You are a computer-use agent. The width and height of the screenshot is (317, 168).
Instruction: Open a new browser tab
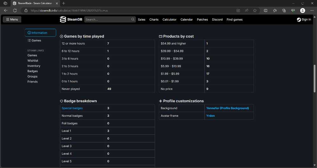pos(64,3)
